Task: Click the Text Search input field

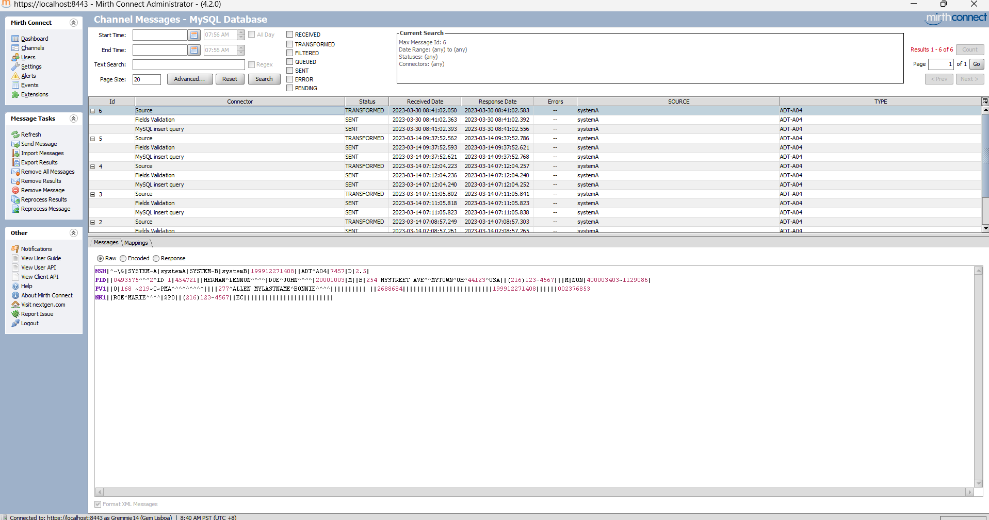Action: (x=188, y=65)
